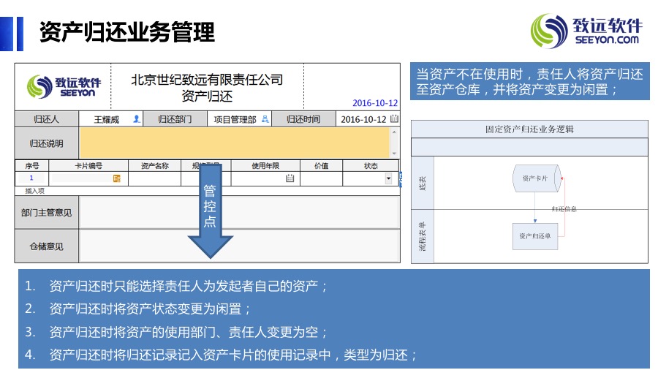Click the 部门主管意见 input area

(239, 212)
